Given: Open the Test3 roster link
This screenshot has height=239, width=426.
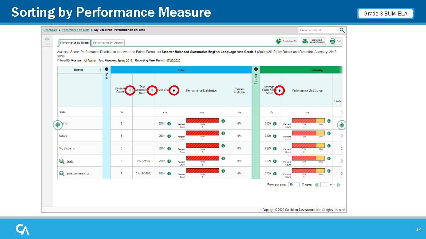Looking at the screenshot, I should 70,161.
